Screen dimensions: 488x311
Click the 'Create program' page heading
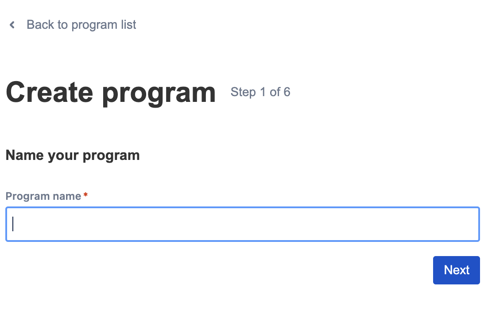coord(111,93)
